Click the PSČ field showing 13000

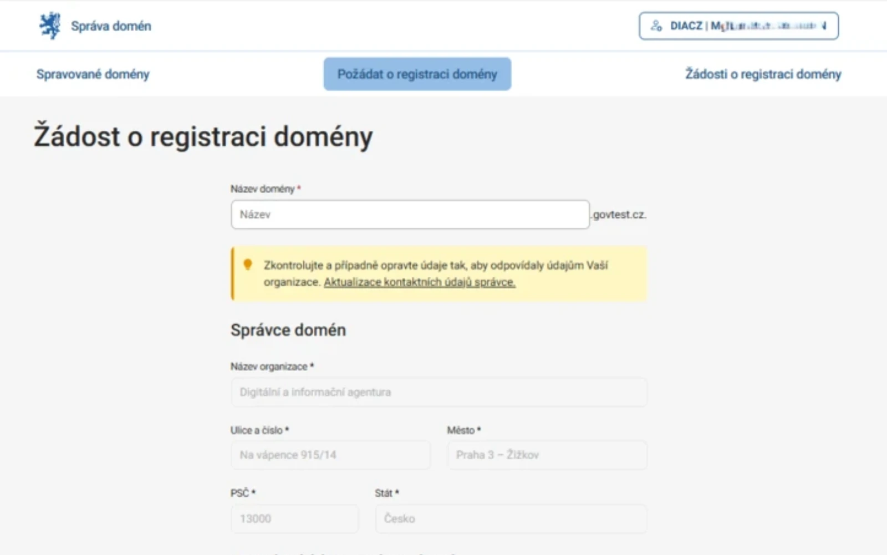294,519
